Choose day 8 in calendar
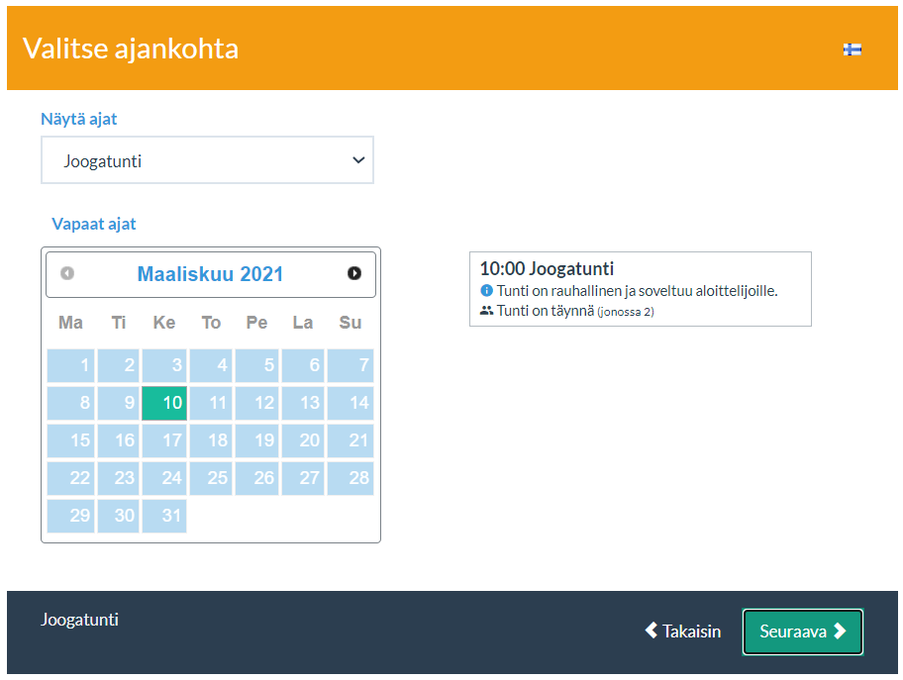The image size is (903, 680). click(71, 403)
